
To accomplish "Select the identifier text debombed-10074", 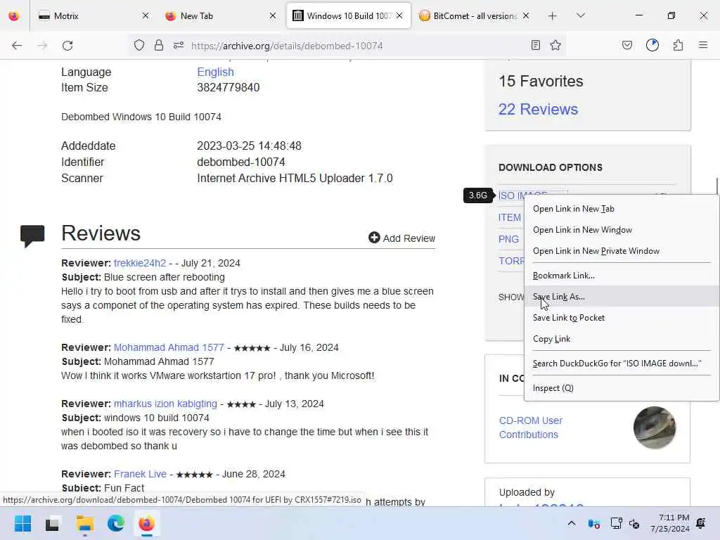I will [x=241, y=162].
